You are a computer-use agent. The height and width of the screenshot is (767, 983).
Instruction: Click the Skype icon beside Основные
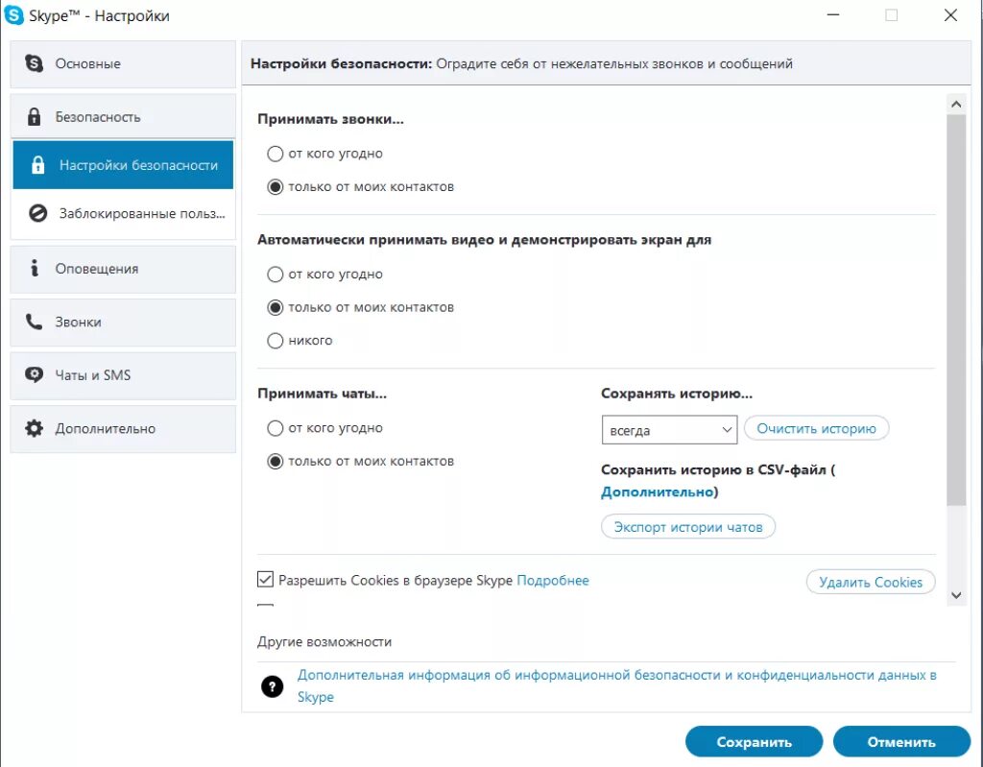[x=35, y=64]
